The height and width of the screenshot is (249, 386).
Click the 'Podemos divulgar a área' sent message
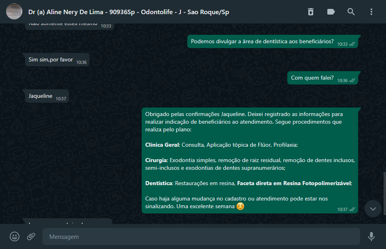pos(273,41)
